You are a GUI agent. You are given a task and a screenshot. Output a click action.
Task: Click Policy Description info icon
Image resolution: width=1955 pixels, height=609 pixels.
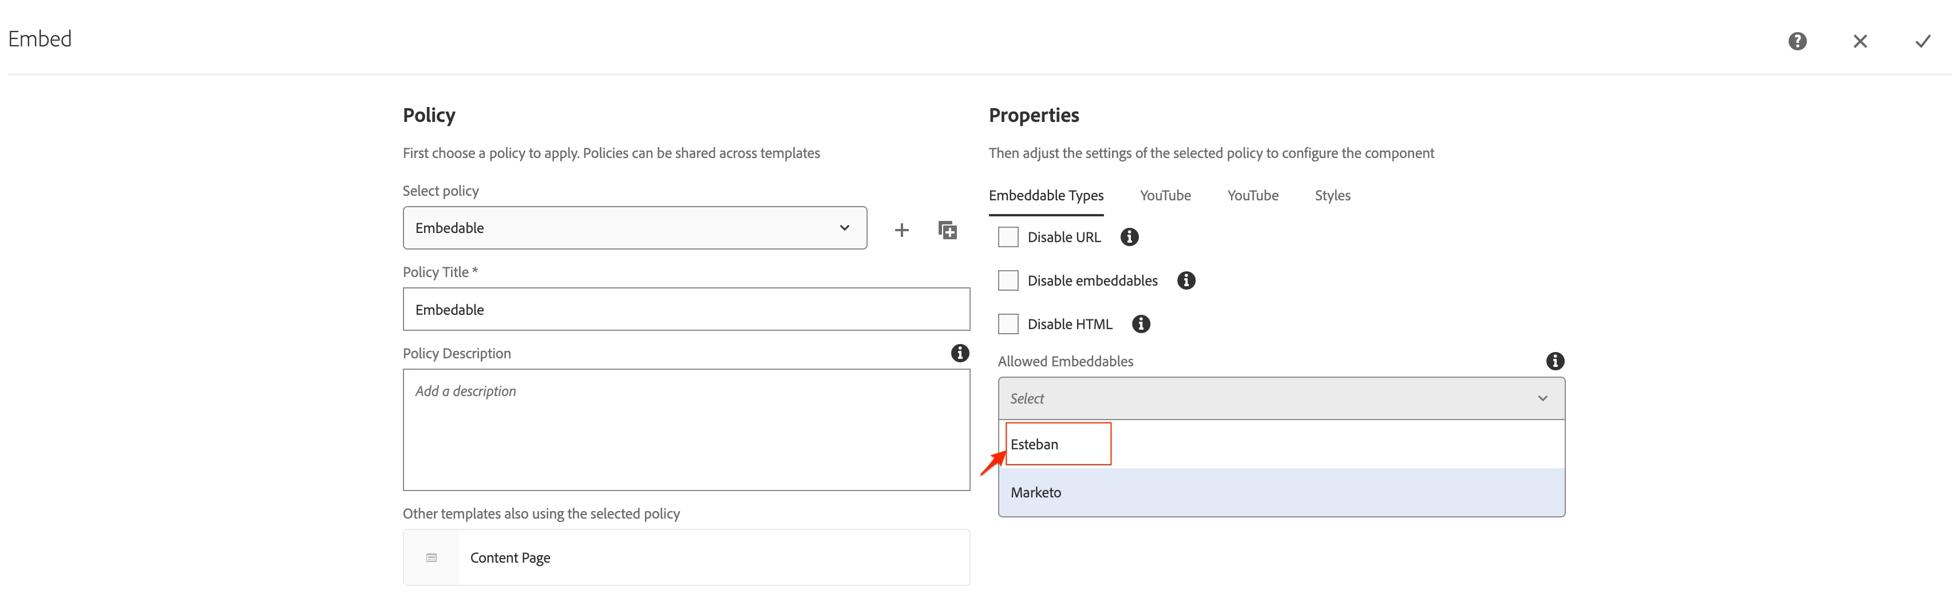pos(959,353)
